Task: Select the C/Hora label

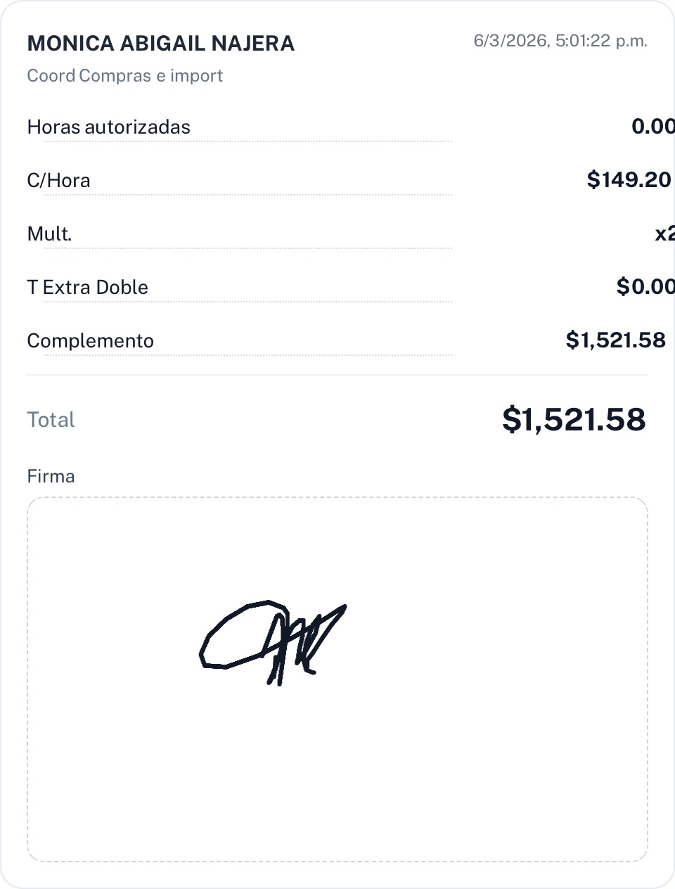Action: (x=58, y=181)
